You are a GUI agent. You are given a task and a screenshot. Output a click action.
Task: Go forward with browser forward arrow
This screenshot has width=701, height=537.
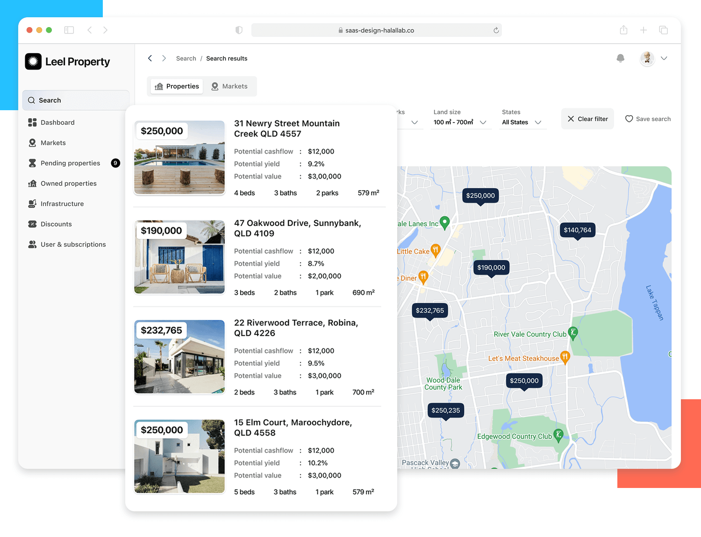(106, 30)
